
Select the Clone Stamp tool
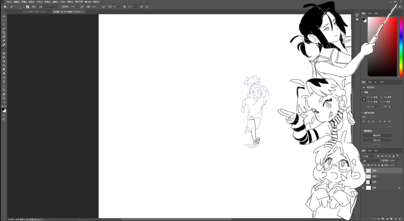[x=4, y=53]
